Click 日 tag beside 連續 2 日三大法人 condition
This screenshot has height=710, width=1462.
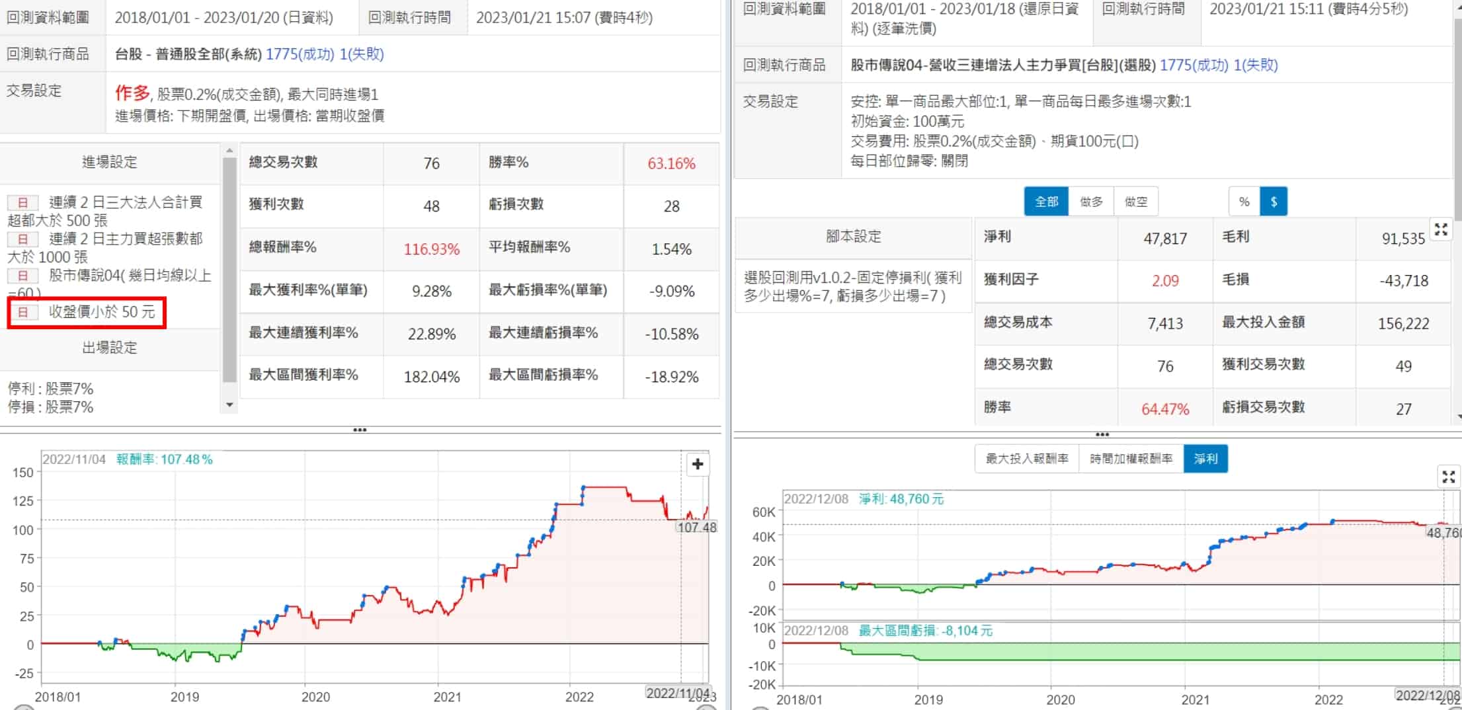click(22, 202)
